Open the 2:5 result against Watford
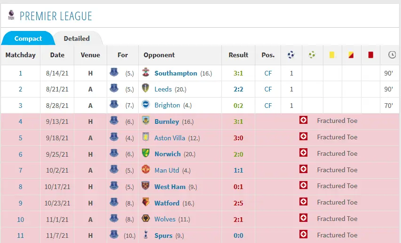 tap(238, 203)
